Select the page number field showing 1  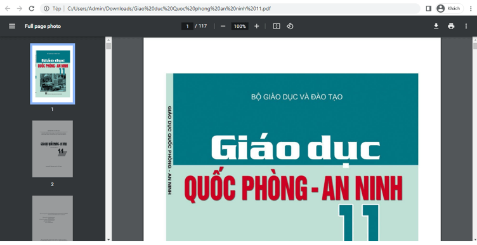[x=187, y=26]
